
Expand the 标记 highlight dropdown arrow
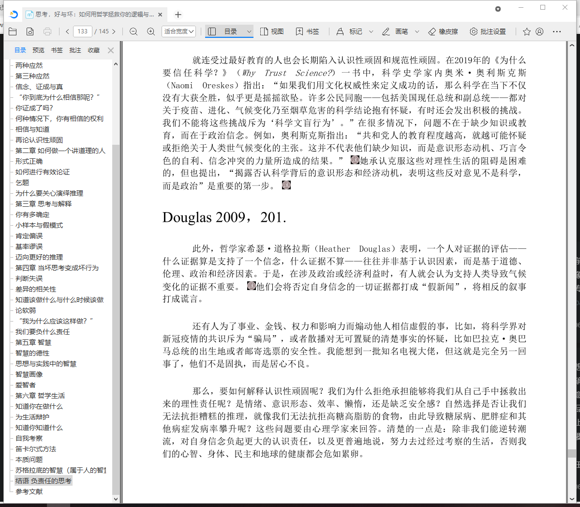pyautogui.click(x=371, y=31)
